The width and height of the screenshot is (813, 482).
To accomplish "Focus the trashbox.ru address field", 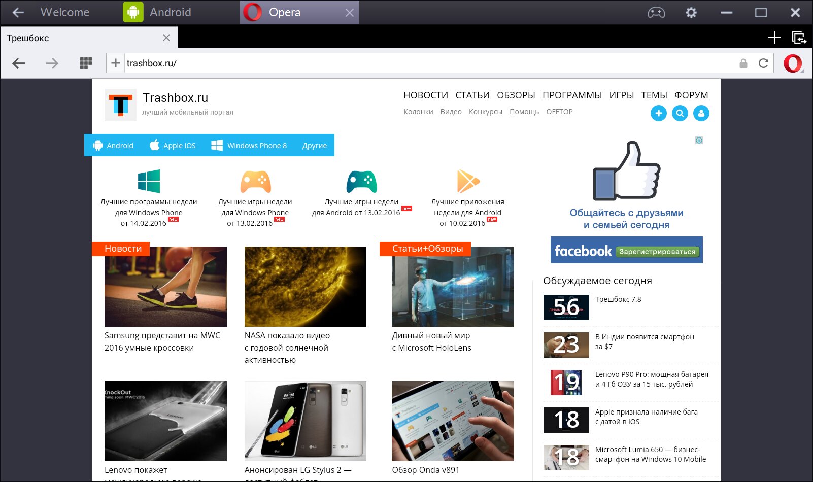I will point(429,63).
